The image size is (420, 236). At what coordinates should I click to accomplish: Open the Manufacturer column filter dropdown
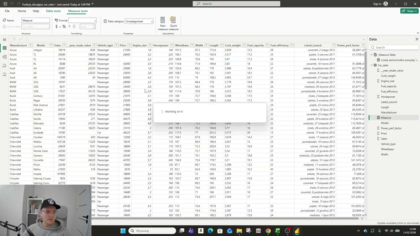click(30, 45)
